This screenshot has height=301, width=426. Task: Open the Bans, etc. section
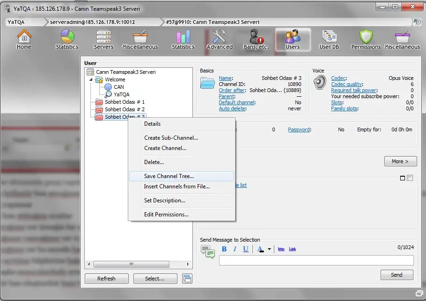(256, 40)
